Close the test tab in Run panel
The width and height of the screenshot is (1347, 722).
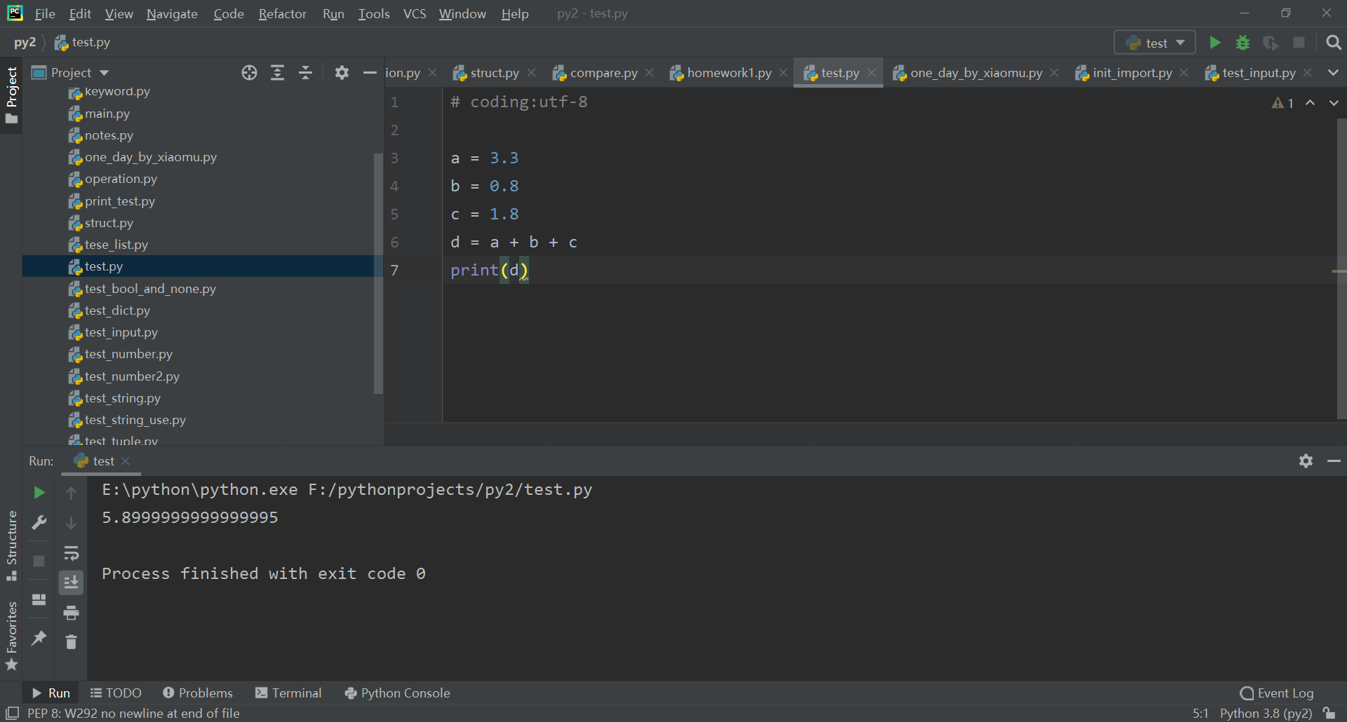(126, 461)
